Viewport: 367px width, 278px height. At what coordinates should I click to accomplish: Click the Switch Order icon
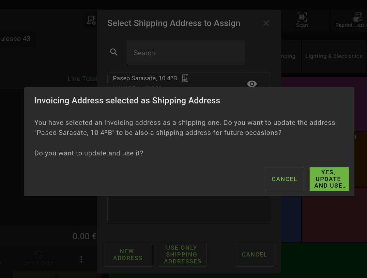[38, 255]
